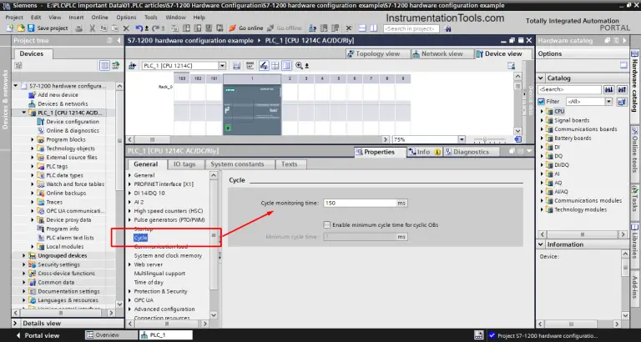Click the cross-reference X icon in toolbar
Image resolution: width=641 pixels, height=342 pixels.
(348, 28)
